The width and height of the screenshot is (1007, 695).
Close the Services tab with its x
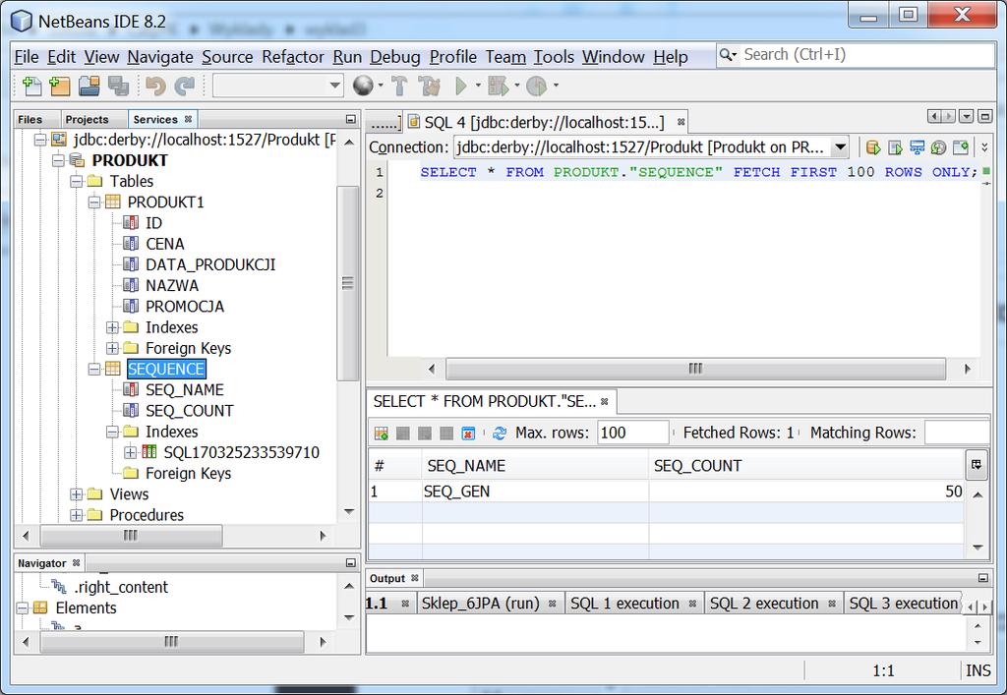[x=188, y=119]
